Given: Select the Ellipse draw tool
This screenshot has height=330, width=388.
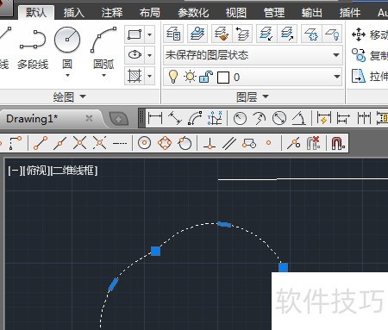Looking at the screenshot, I should click(135, 54).
